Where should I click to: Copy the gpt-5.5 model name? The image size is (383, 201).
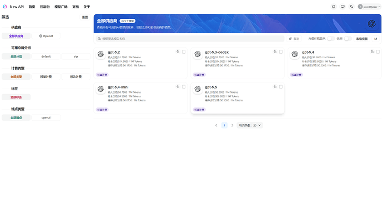tap(275, 87)
